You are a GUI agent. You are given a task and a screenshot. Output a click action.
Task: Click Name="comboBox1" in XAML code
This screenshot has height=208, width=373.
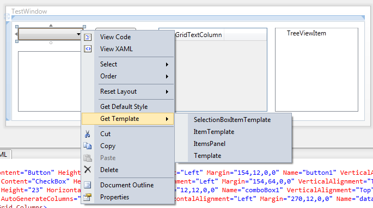252,190
